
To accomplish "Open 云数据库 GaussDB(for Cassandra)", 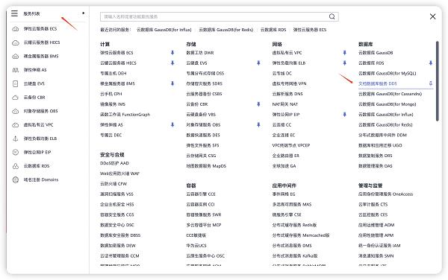I will (x=390, y=94).
